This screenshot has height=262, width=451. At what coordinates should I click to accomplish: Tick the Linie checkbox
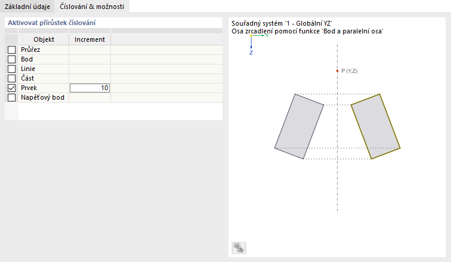point(11,69)
